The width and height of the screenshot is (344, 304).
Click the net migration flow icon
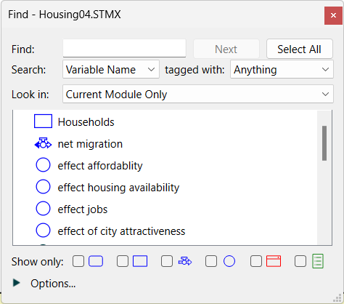(43, 143)
